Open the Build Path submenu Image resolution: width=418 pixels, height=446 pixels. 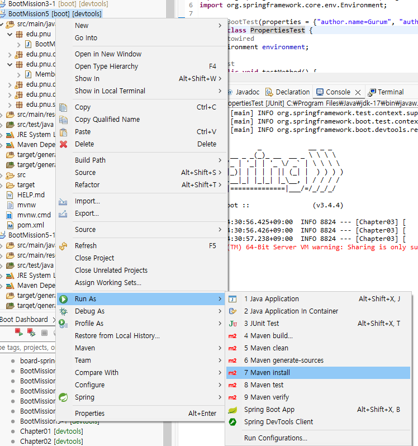coord(142,160)
